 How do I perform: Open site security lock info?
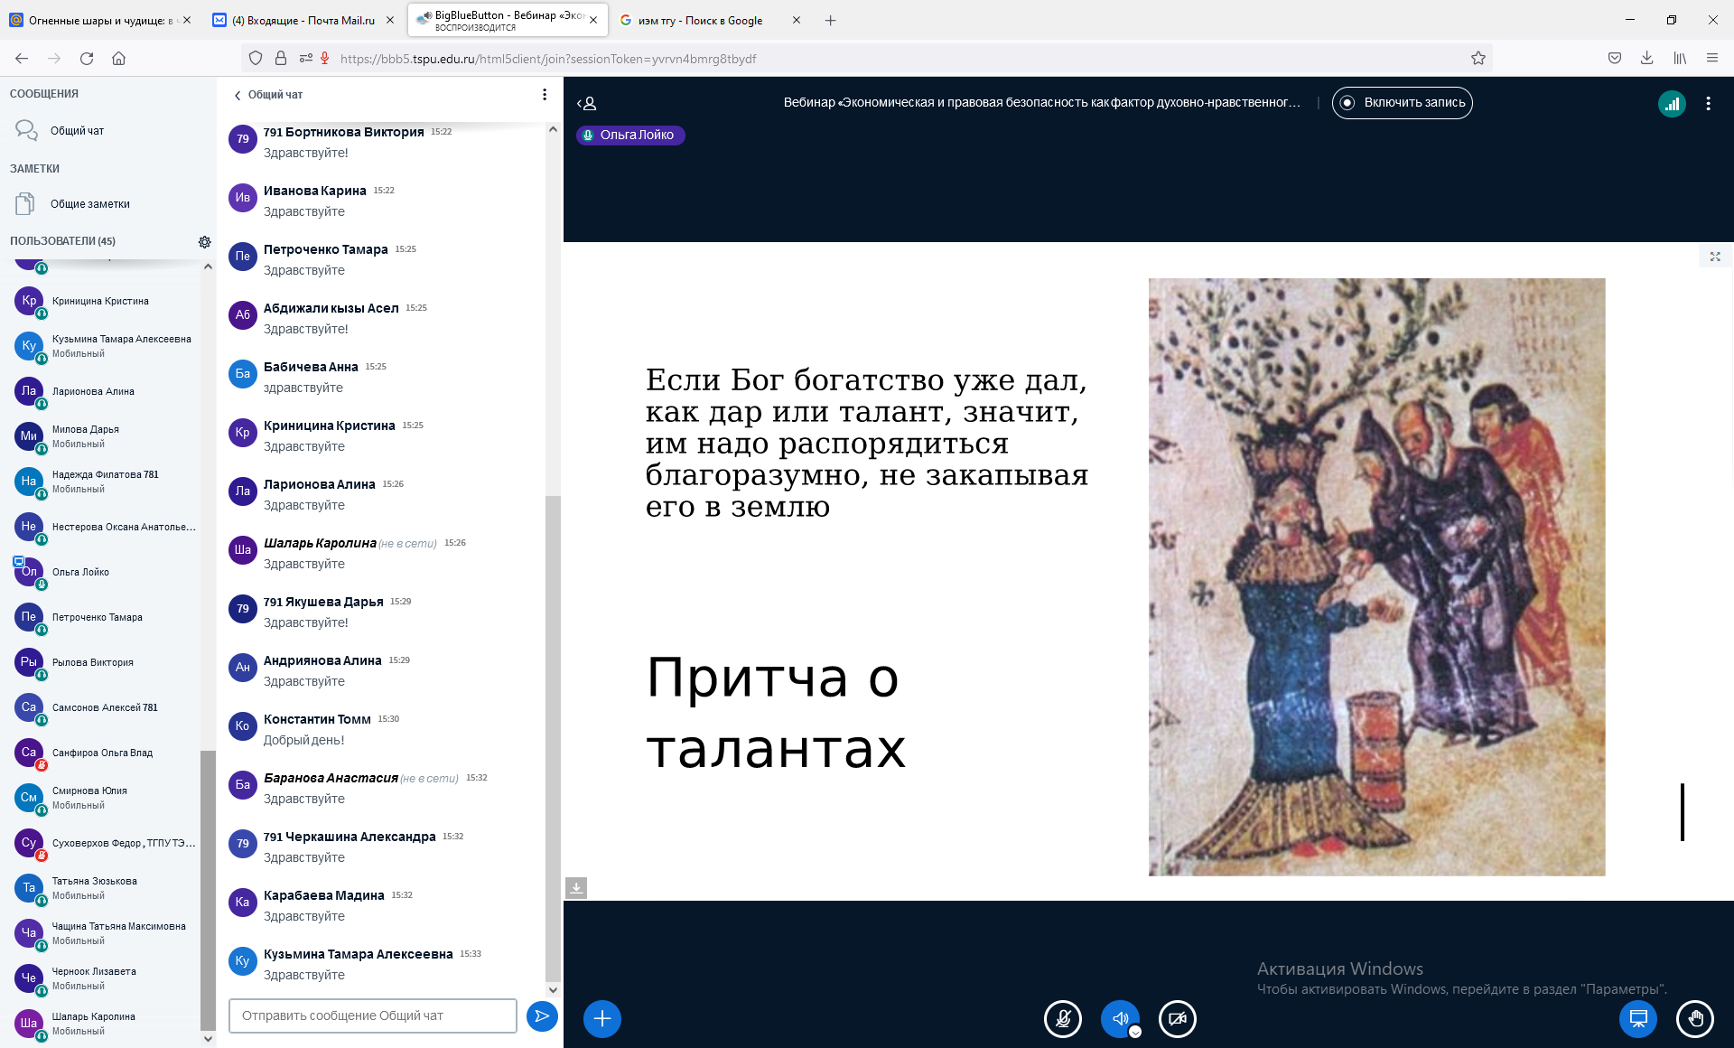pos(281,59)
